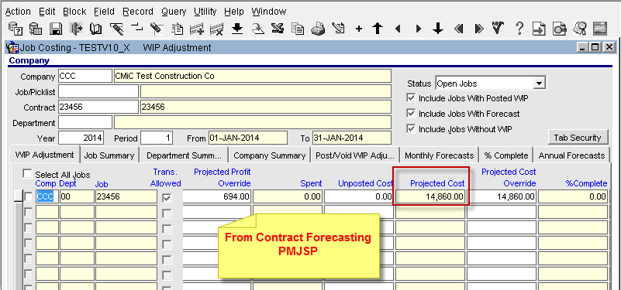Switch to the Job Summary tab
The image size is (621, 290).
coord(109,155)
